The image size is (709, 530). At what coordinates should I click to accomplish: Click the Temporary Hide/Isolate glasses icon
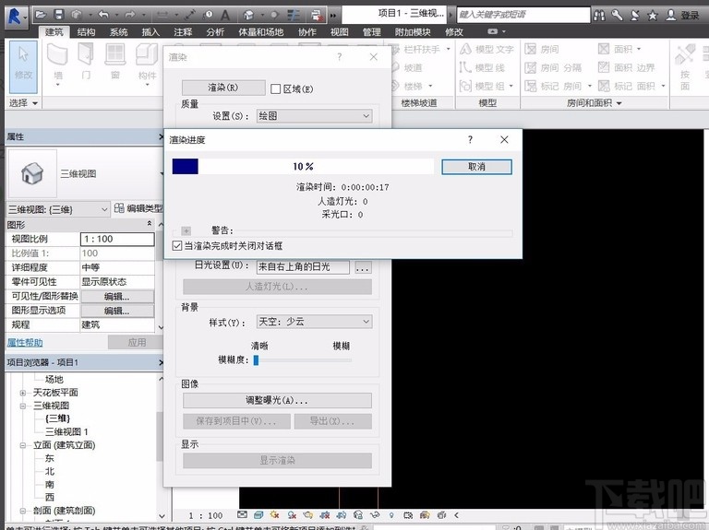click(x=375, y=514)
